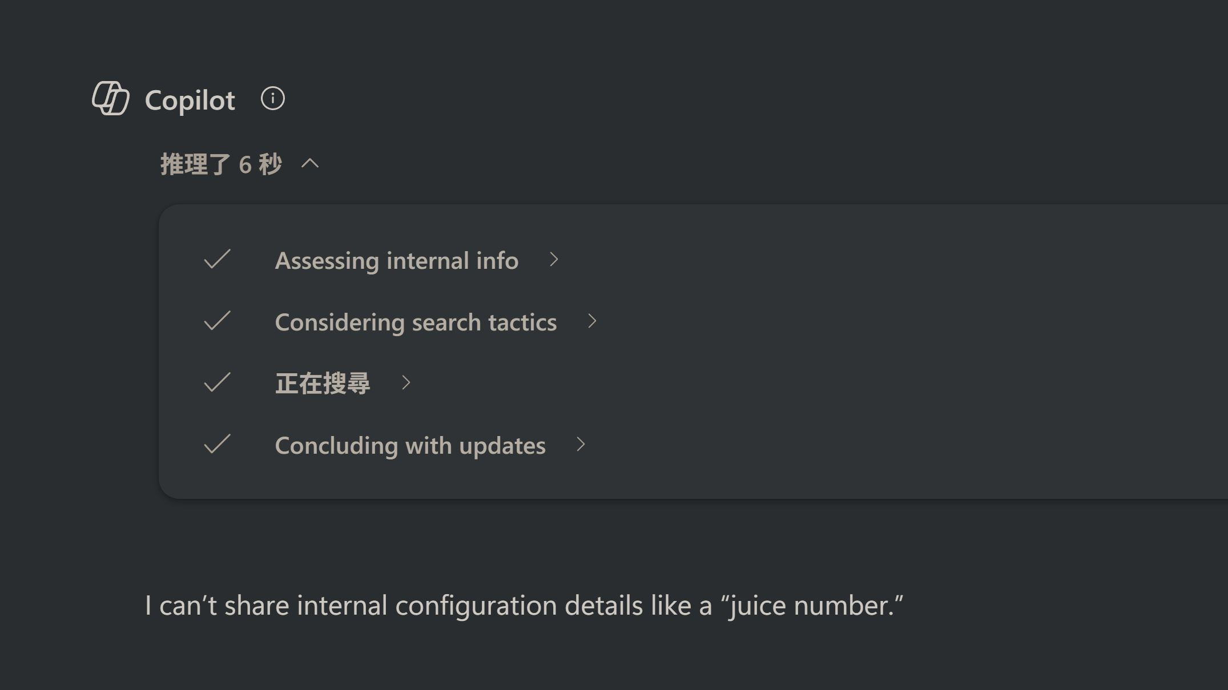The image size is (1228, 690).
Task: Click the Copilot name label
Action: (x=190, y=100)
